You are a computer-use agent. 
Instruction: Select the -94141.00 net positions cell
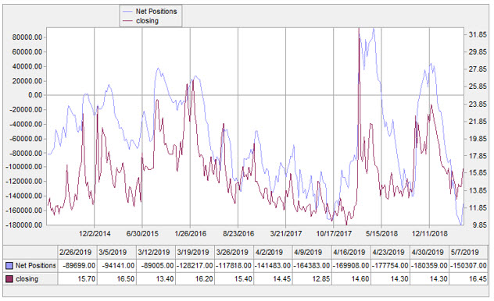pos(116,266)
